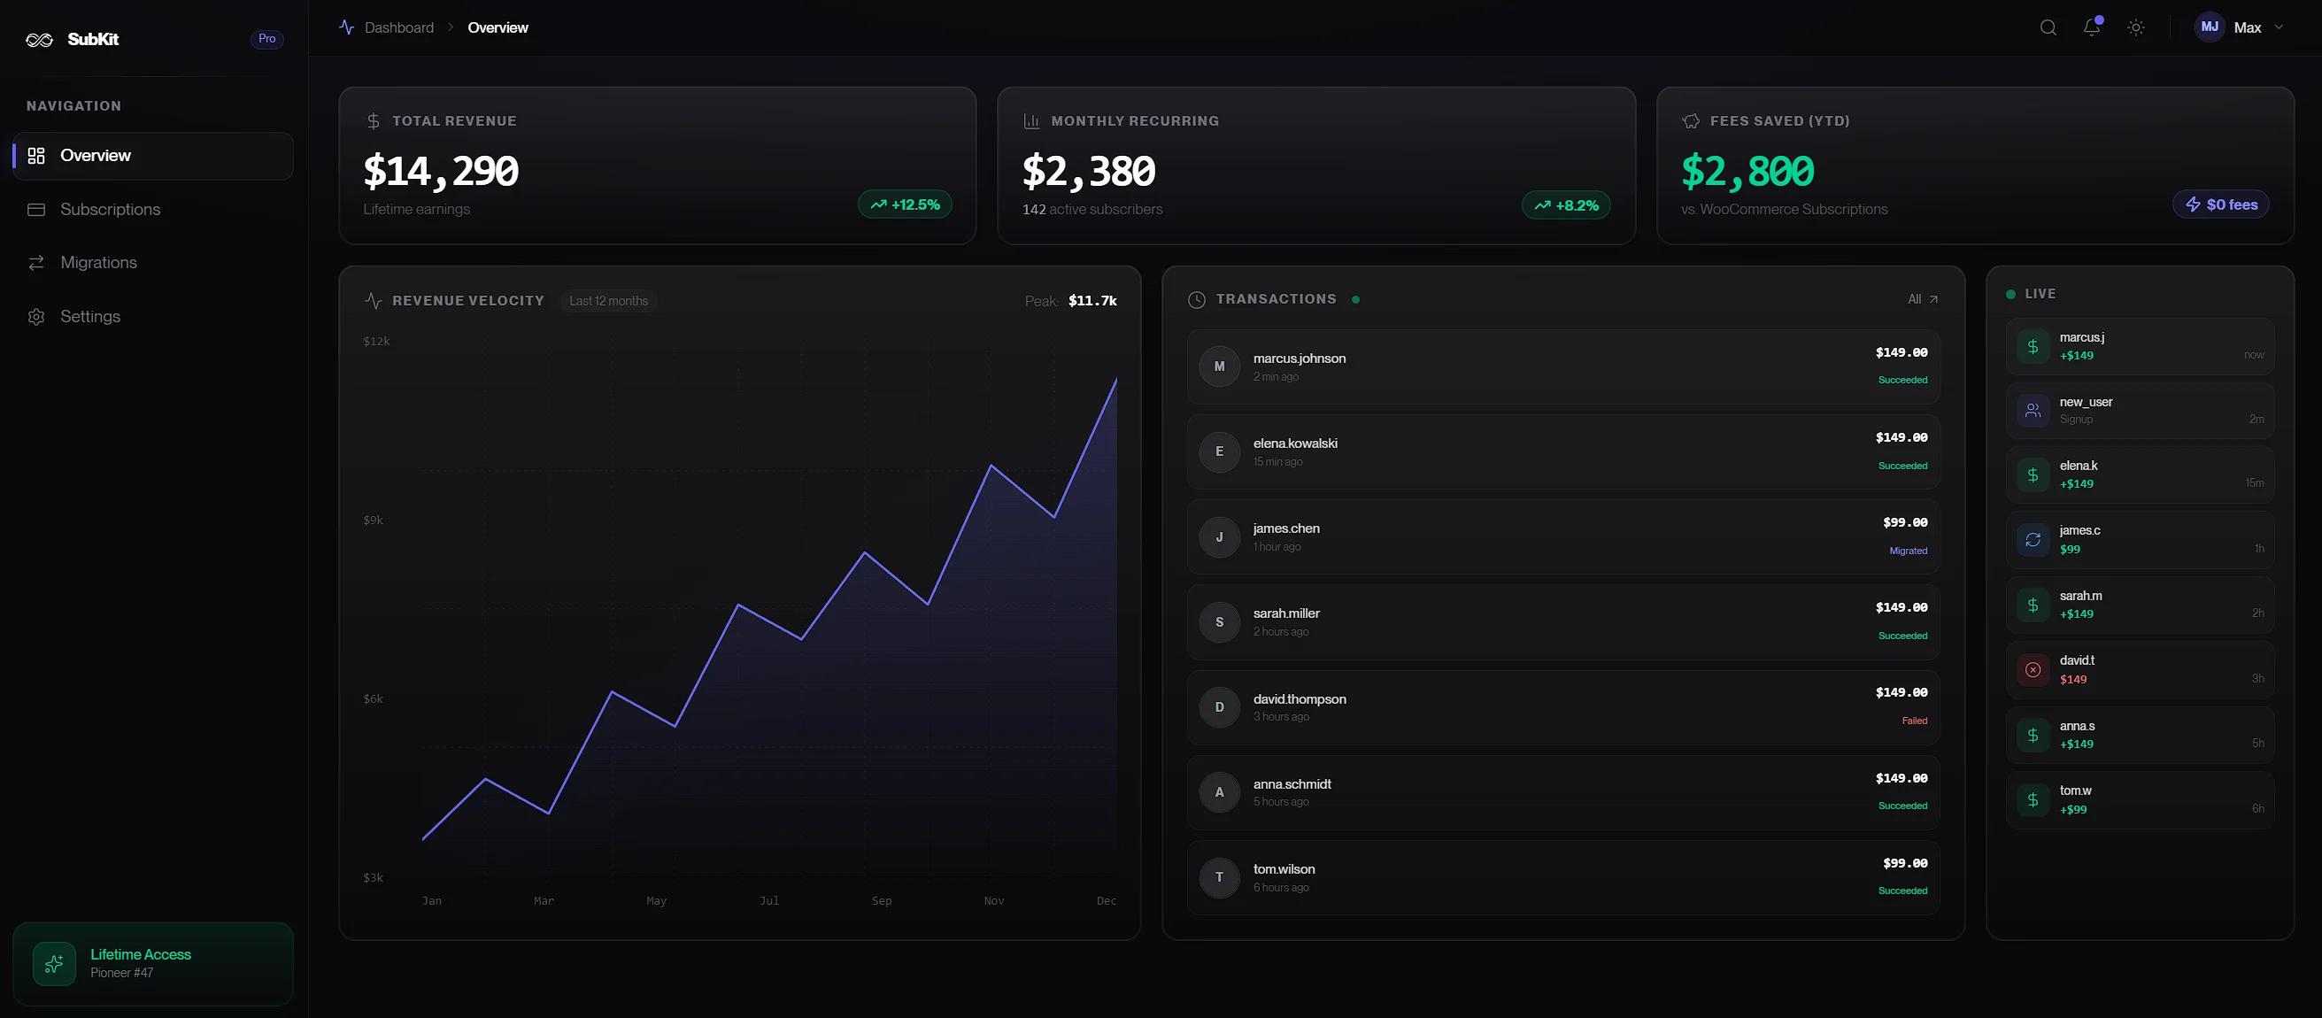Click the $0 fees badge
This screenshot has height=1018, width=2322.
2221,204
